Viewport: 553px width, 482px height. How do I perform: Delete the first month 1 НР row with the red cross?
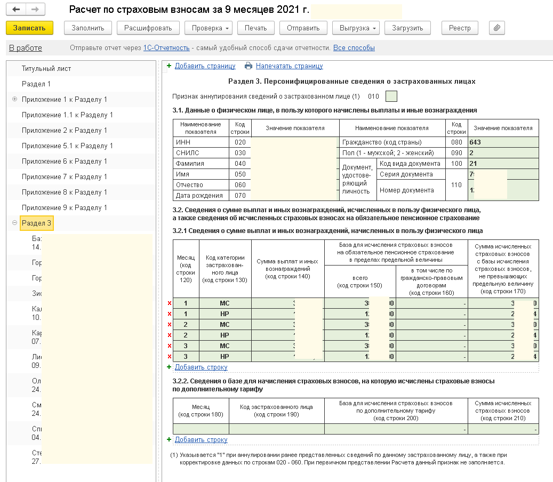tap(170, 314)
